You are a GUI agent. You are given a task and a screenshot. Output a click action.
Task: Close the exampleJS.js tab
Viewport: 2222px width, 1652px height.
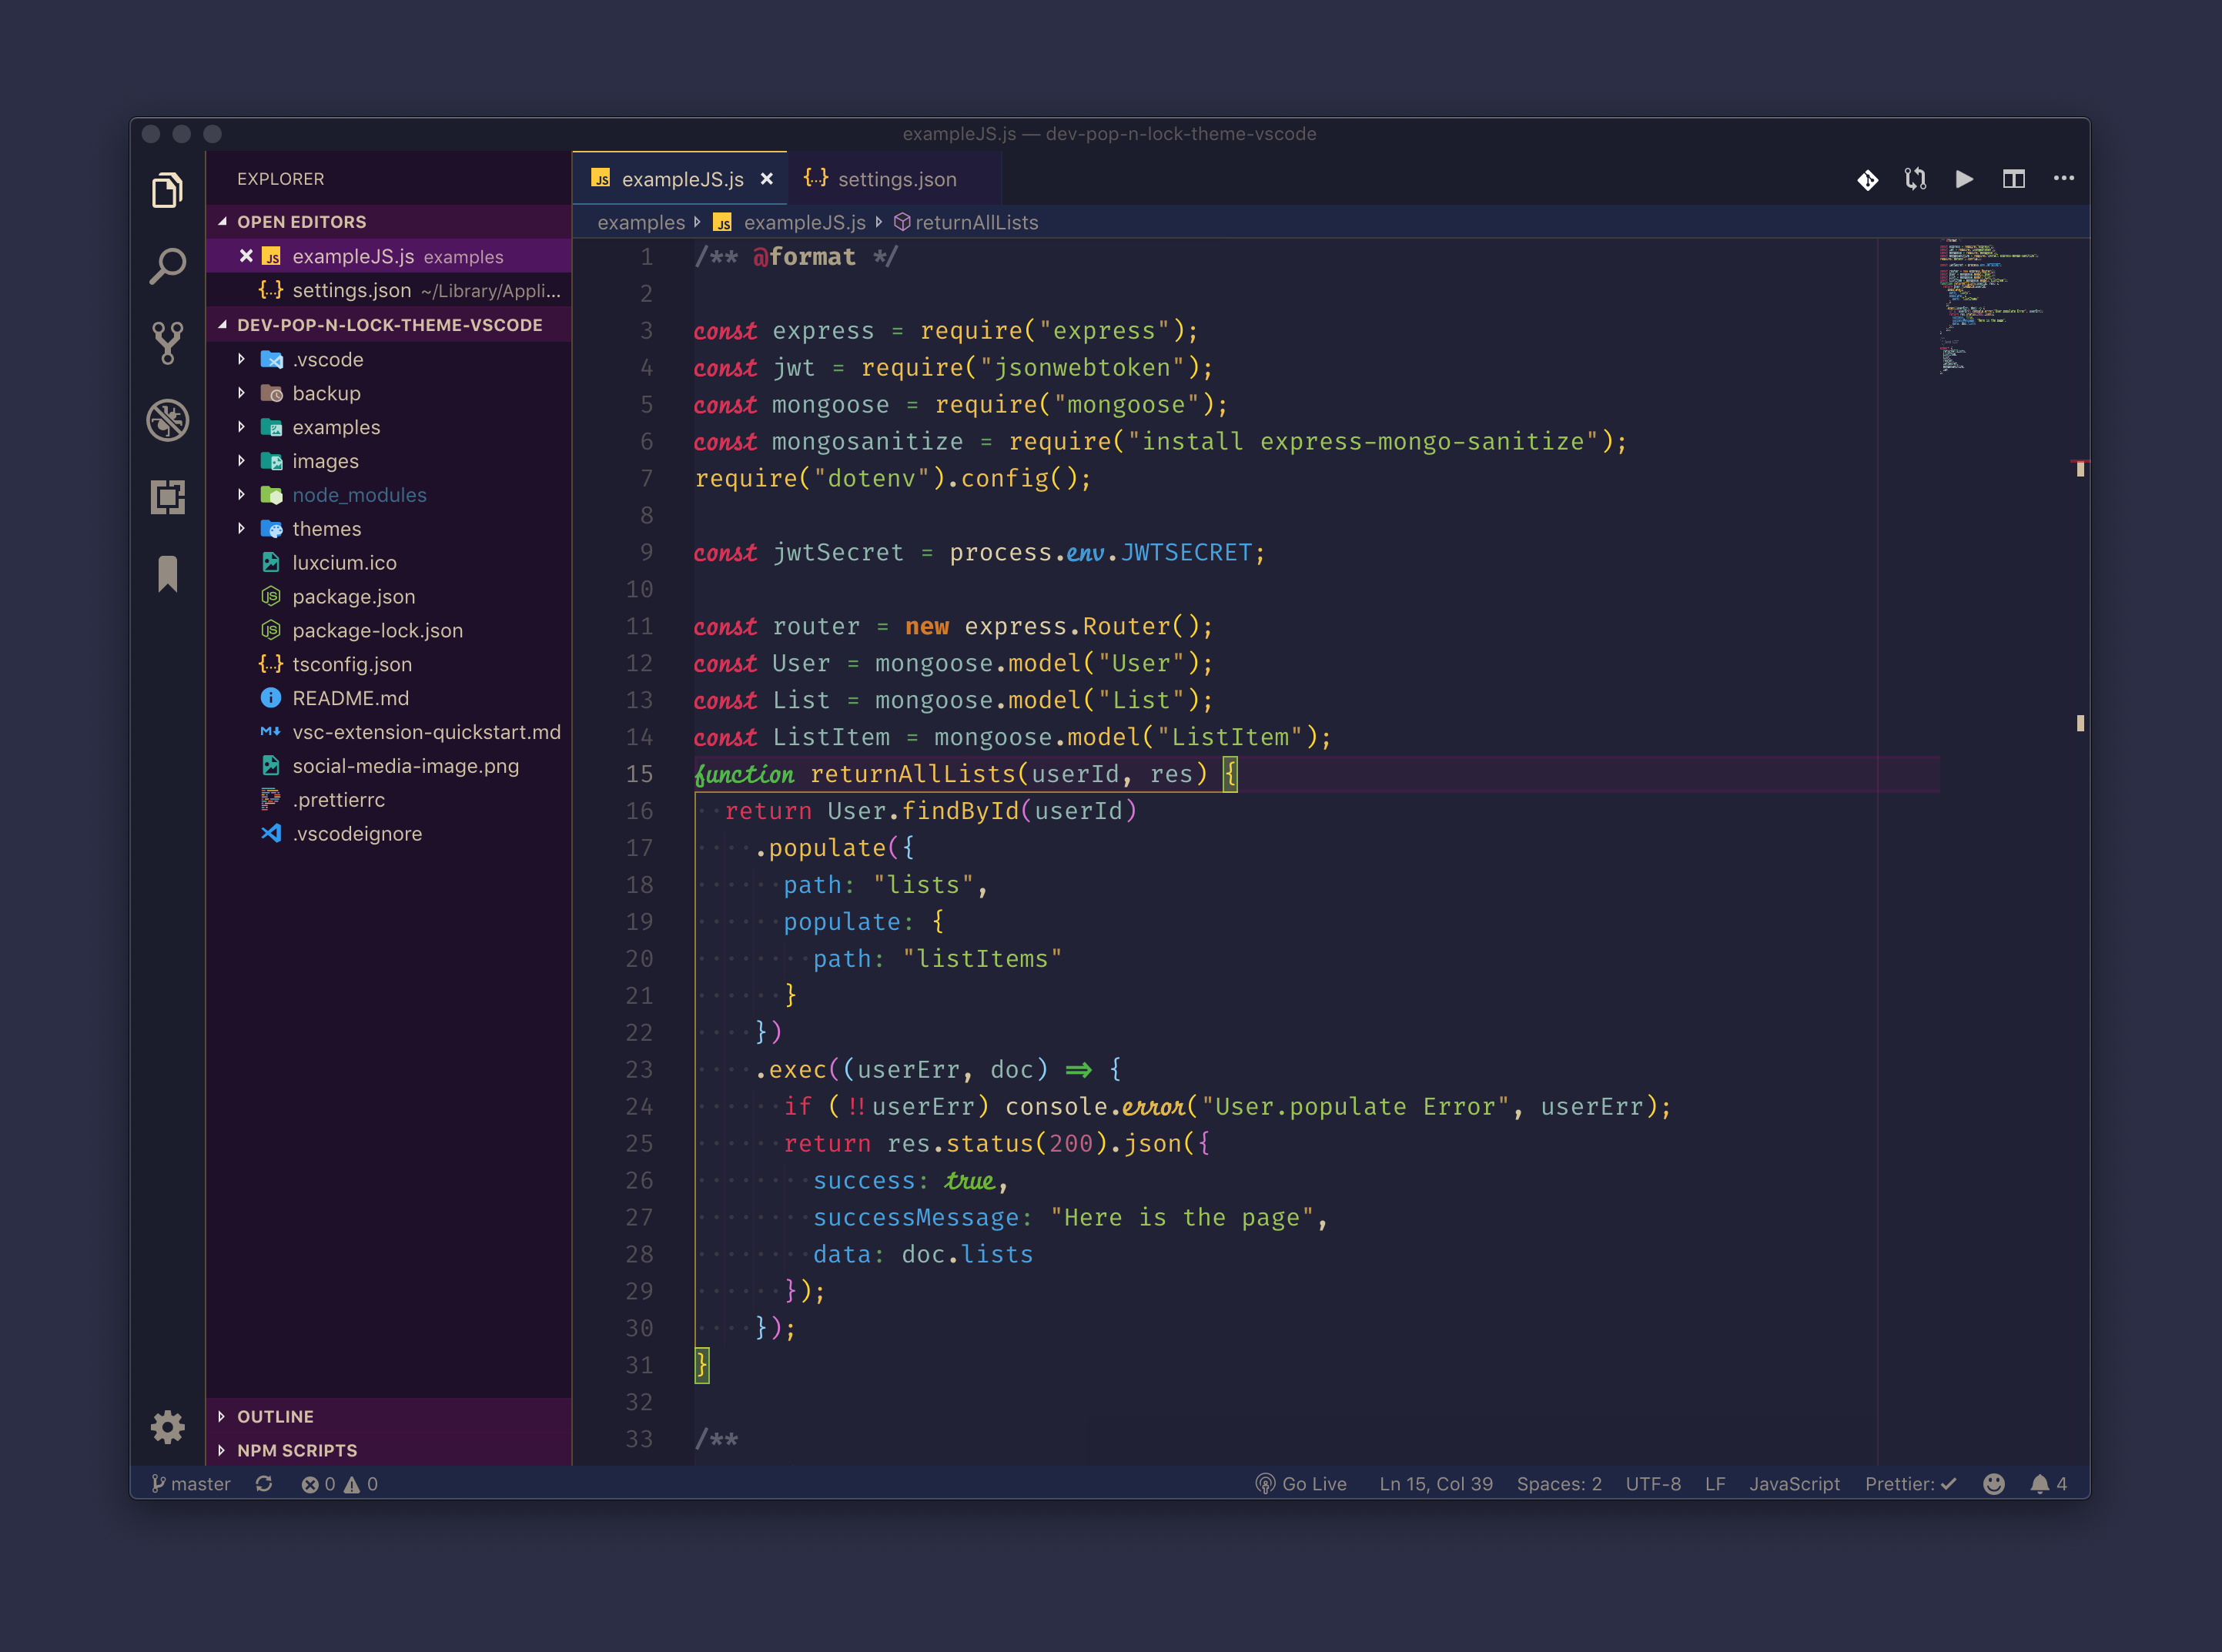(x=767, y=179)
